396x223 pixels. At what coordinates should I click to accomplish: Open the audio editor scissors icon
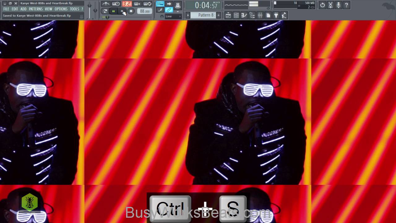point(330,5)
